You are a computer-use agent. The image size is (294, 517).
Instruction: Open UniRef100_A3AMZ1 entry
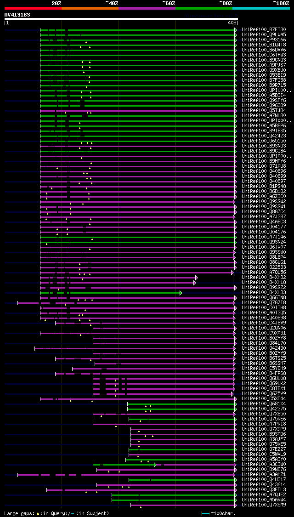264,475
